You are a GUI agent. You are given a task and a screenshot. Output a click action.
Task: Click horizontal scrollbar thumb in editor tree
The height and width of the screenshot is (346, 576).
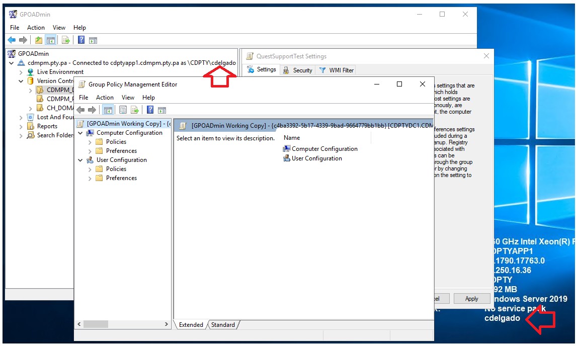tap(96, 324)
